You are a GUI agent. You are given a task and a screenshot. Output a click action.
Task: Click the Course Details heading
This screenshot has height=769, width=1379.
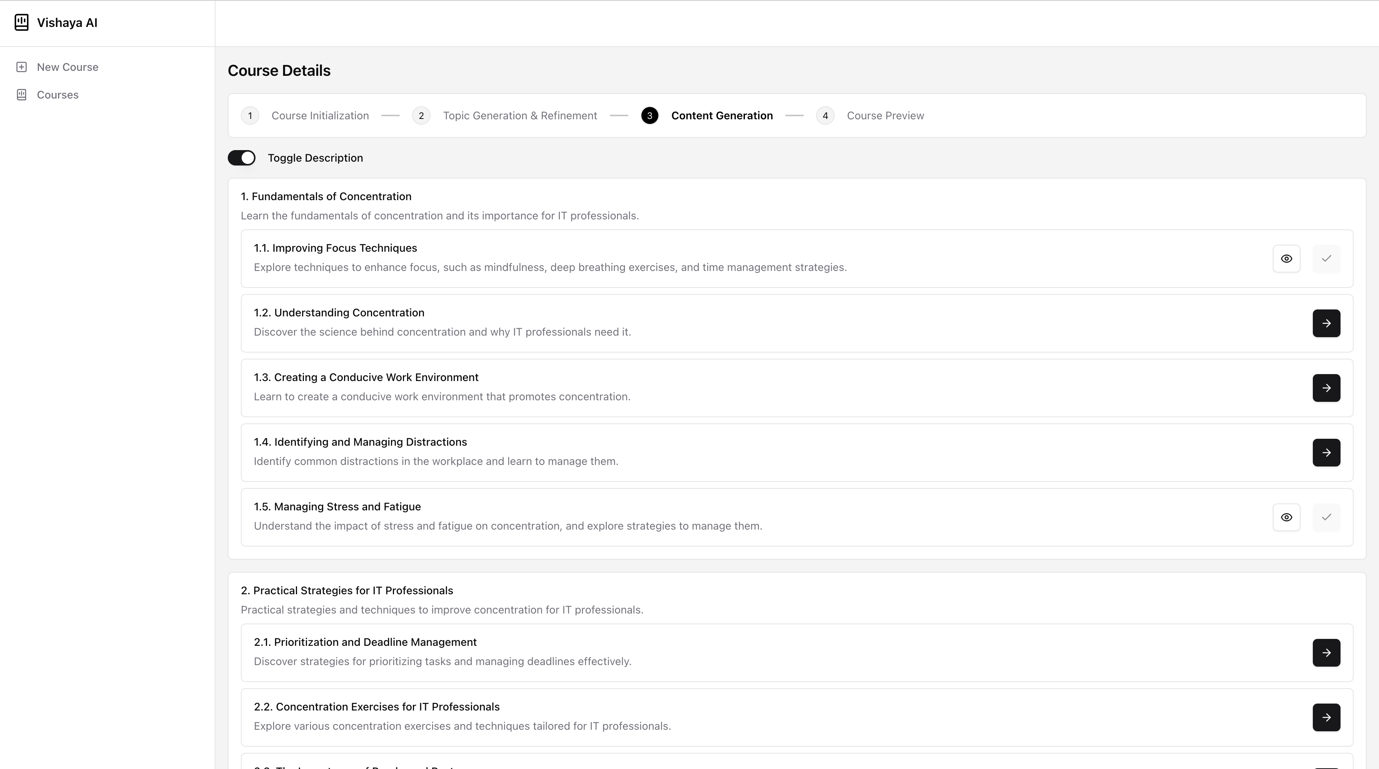279,71
